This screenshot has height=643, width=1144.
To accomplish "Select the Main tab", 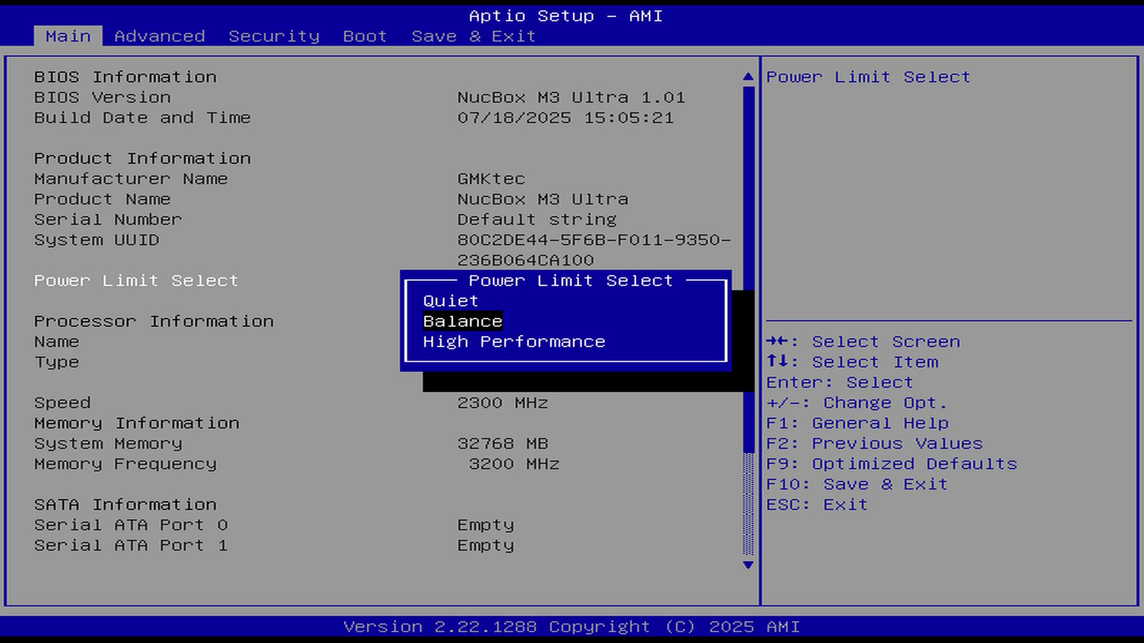I will pos(68,36).
